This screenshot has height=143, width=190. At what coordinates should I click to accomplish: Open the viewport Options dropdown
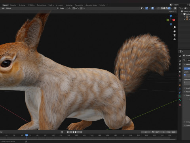coord(173,12)
